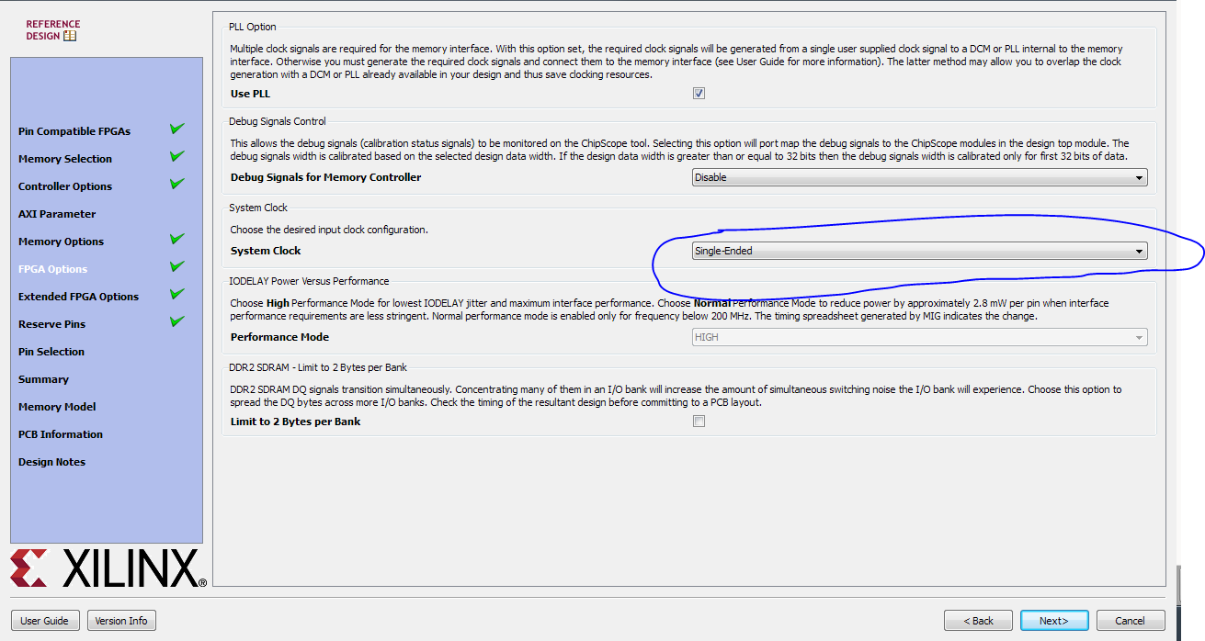This screenshot has height=641, width=1205.
Task: Click the Reference Design icon
Action: 70,36
